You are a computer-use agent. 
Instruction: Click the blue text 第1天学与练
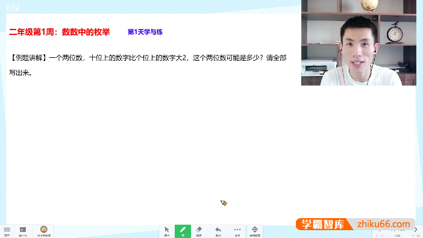pos(145,32)
